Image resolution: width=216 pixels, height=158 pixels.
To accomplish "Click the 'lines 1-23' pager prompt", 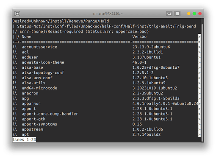I will [x=24, y=139].
